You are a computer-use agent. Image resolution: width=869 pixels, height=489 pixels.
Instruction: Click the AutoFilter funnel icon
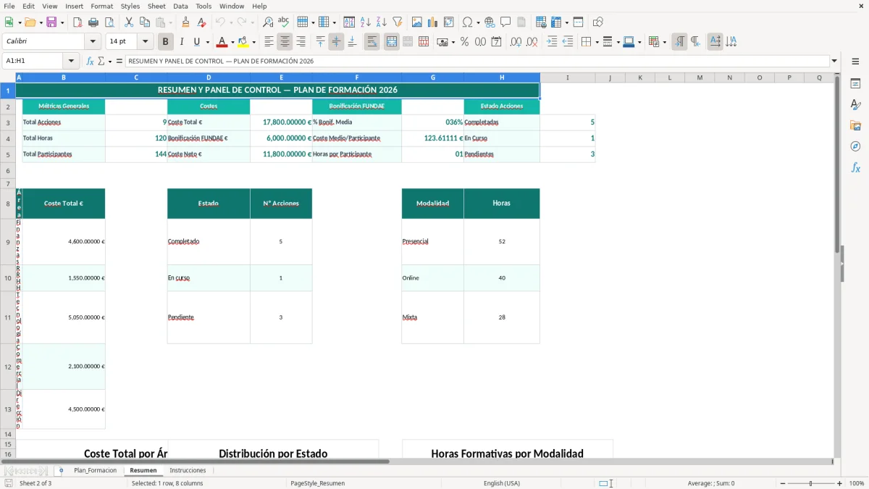(397, 22)
